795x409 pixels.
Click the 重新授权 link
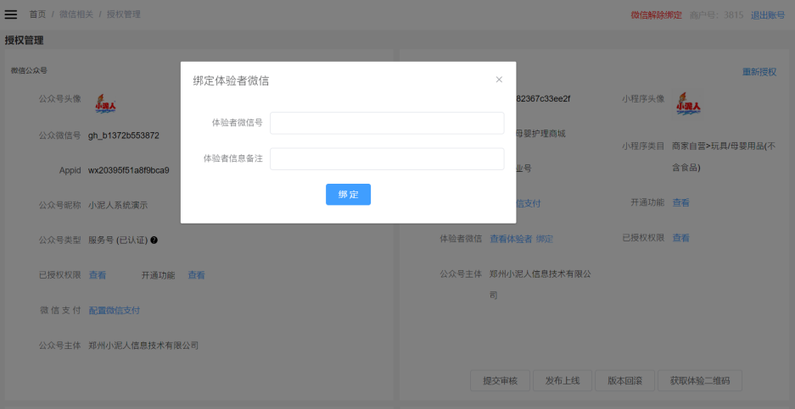tap(759, 72)
